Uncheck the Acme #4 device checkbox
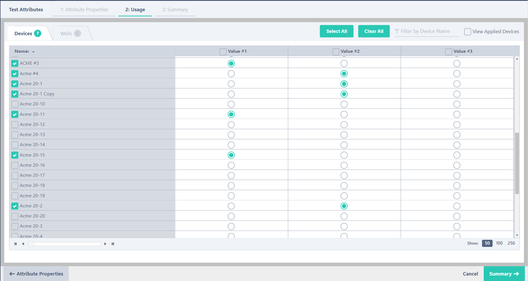Viewport: 528px width, 281px height. pyautogui.click(x=15, y=74)
